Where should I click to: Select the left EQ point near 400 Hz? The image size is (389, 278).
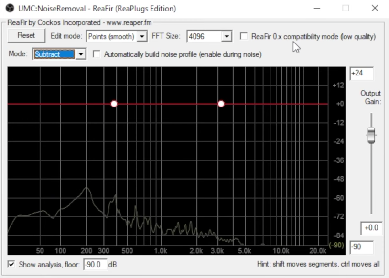tap(114, 104)
